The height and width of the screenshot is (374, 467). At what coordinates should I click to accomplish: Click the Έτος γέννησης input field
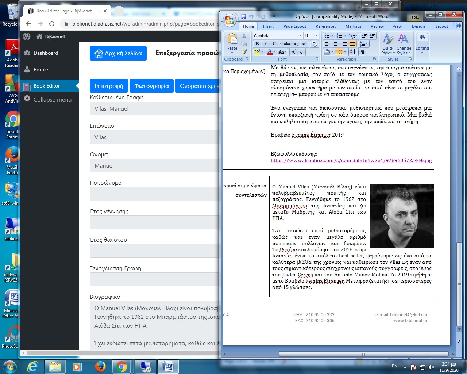tap(154, 222)
